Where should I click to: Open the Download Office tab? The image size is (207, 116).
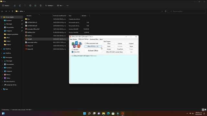pos(94,39)
